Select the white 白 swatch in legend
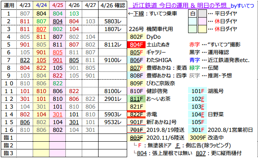Viewport: 258px width, 158px height. tap(193, 13)
